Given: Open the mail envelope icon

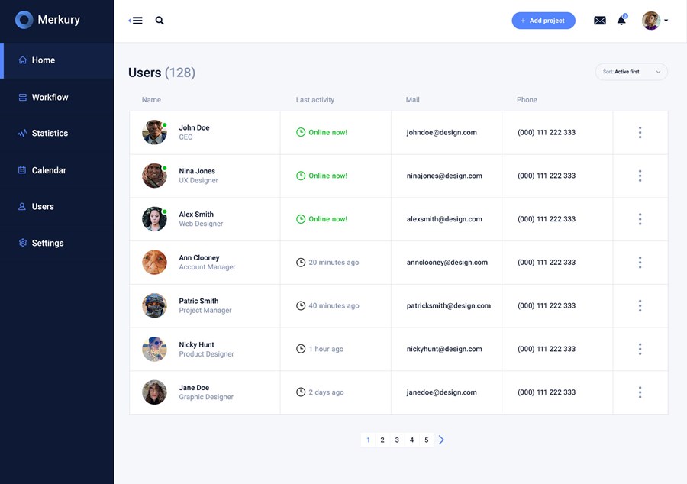Looking at the screenshot, I should pos(600,21).
